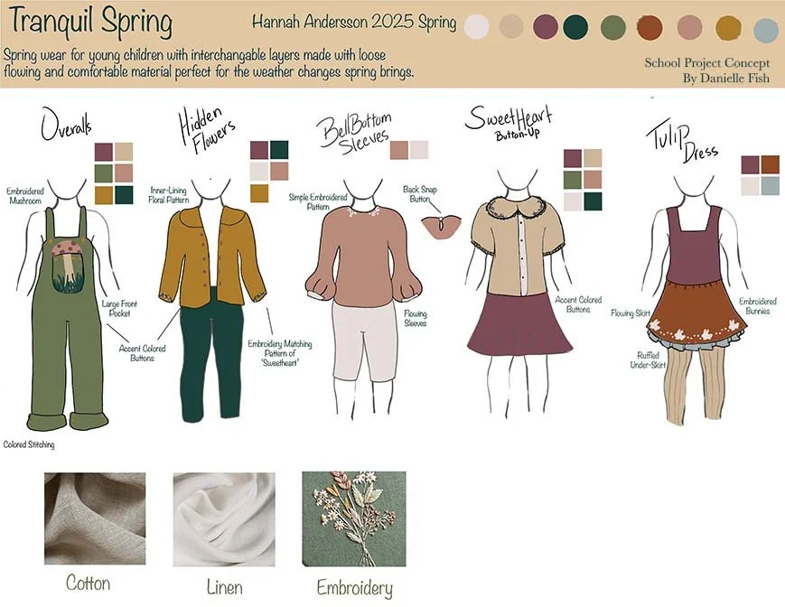This screenshot has height=607, width=785.
Task: Click the back snap button detail sketch
Action: [441, 228]
